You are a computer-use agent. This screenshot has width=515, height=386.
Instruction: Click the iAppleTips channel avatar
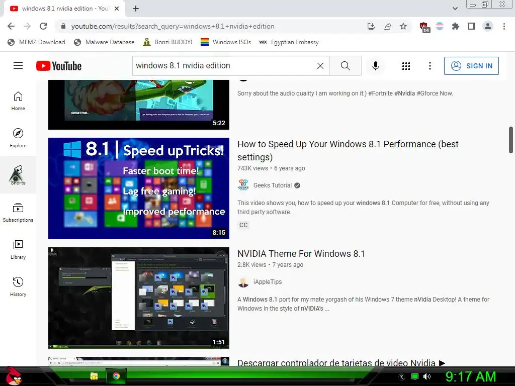click(243, 282)
